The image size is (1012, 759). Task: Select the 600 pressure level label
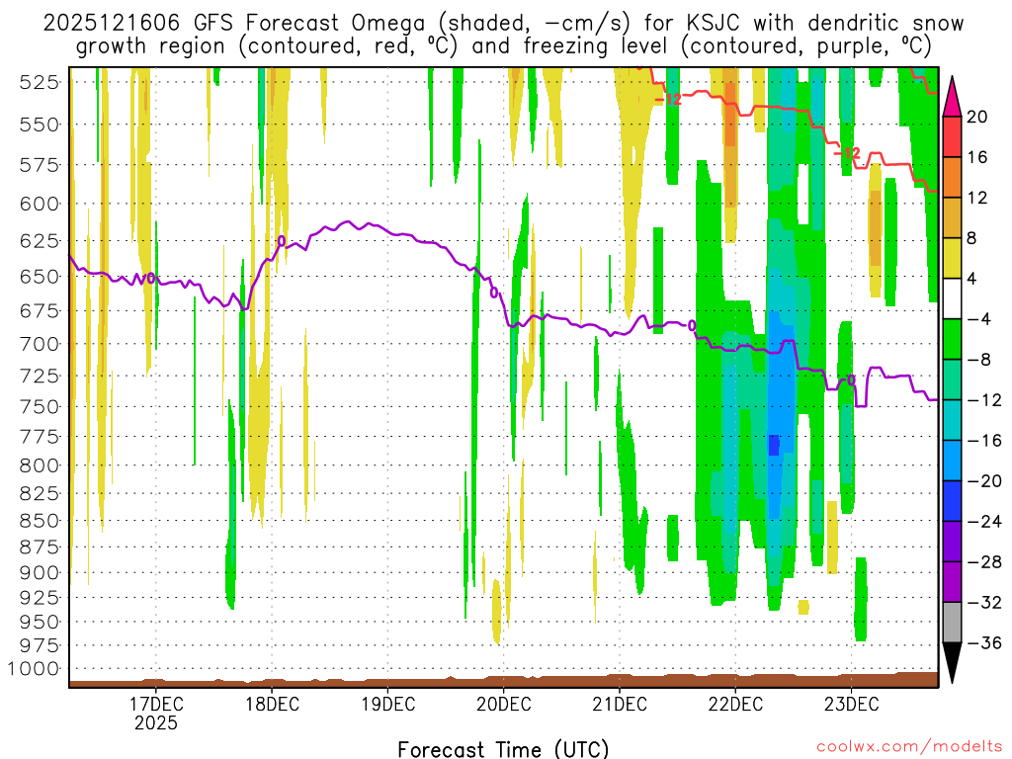[x=39, y=204]
